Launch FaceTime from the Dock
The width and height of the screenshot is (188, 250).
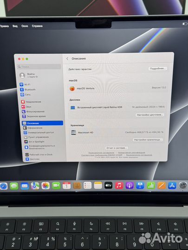click(x=56, y=186)
